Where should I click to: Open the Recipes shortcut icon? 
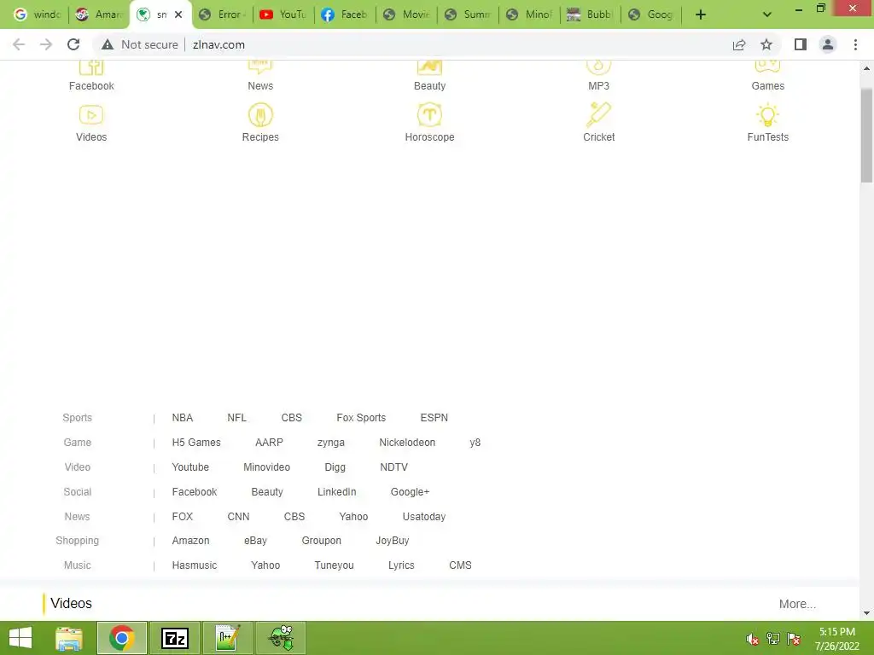pos(260,115)
